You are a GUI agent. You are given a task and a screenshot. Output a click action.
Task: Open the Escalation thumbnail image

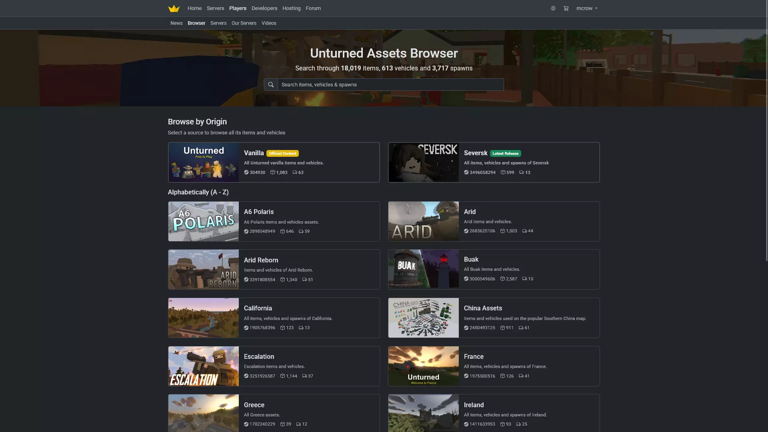[x=204, y=366]
